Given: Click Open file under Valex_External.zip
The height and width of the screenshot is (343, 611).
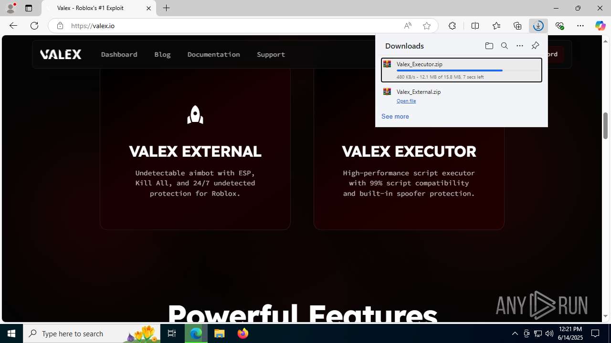Looking at the screenshot, I should (406, 101).
